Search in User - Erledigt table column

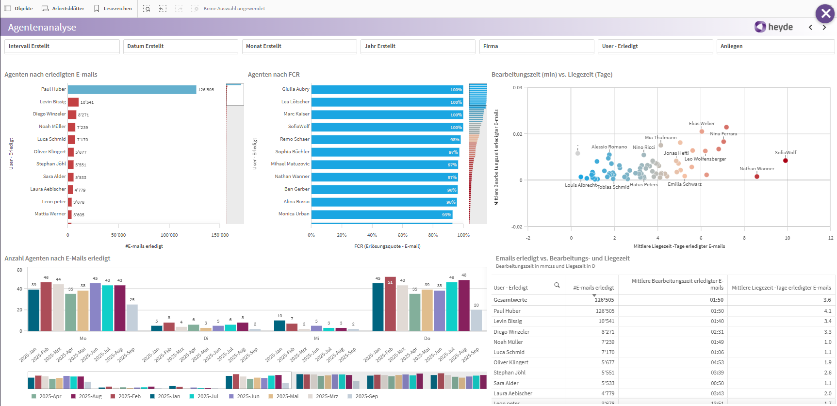tap(557, 285)
